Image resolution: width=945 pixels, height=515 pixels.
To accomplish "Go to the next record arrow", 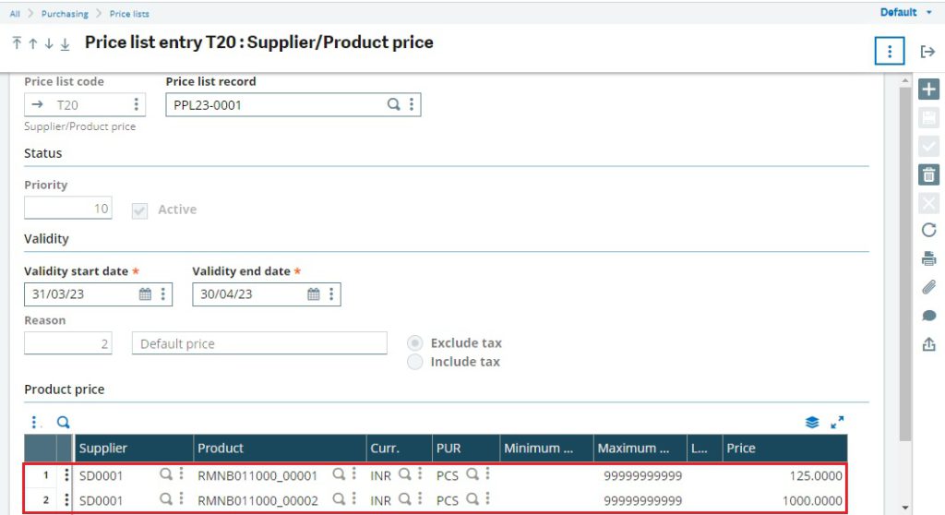I will [x=49, y=43].
